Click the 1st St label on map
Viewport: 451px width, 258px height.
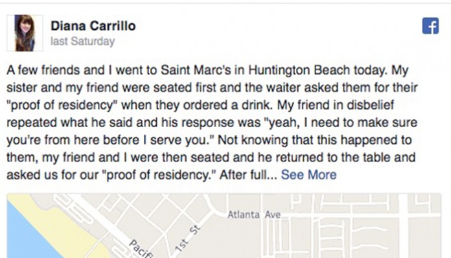point(187,239)
